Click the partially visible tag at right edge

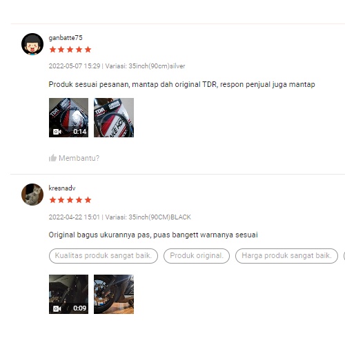point(344,256)
